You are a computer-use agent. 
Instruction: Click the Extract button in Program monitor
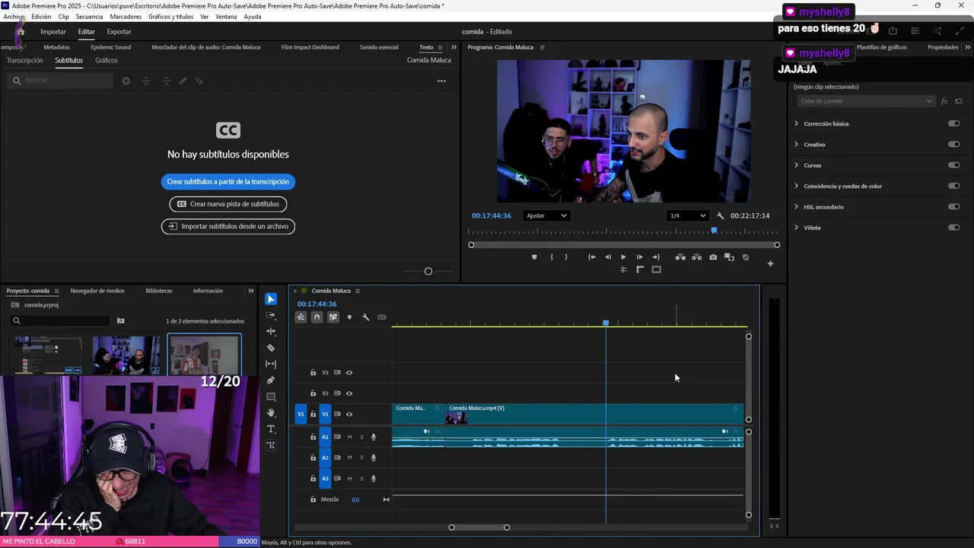(x=696, y=257)
